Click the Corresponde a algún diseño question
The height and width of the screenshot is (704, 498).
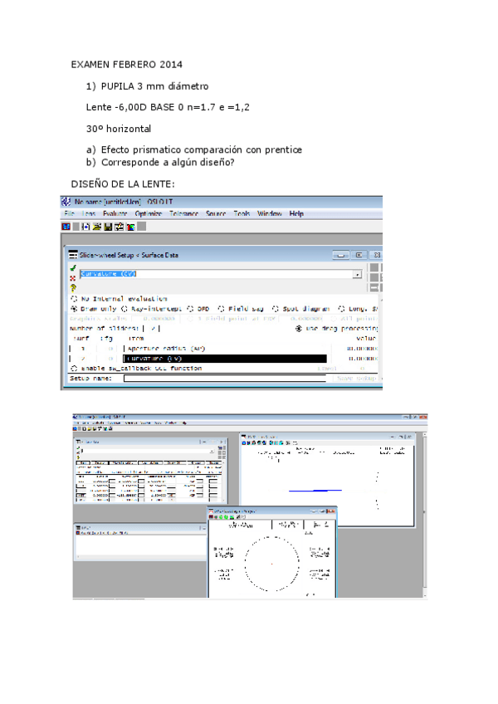tap(168, 163)
